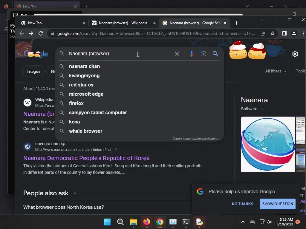
Task: Dismiss survey with NO THANKS
Action: coord(242,204)
